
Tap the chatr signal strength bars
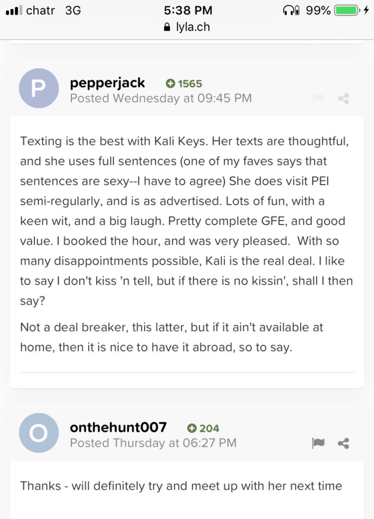tap(14, 10)
